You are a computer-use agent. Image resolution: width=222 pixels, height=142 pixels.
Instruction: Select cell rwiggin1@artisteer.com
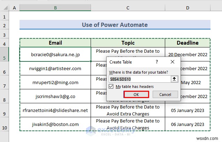click(55, 68)
